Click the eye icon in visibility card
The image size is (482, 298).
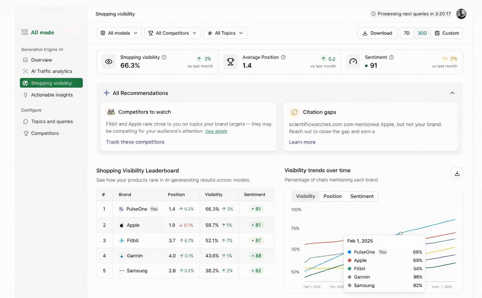tap(109, 62)
